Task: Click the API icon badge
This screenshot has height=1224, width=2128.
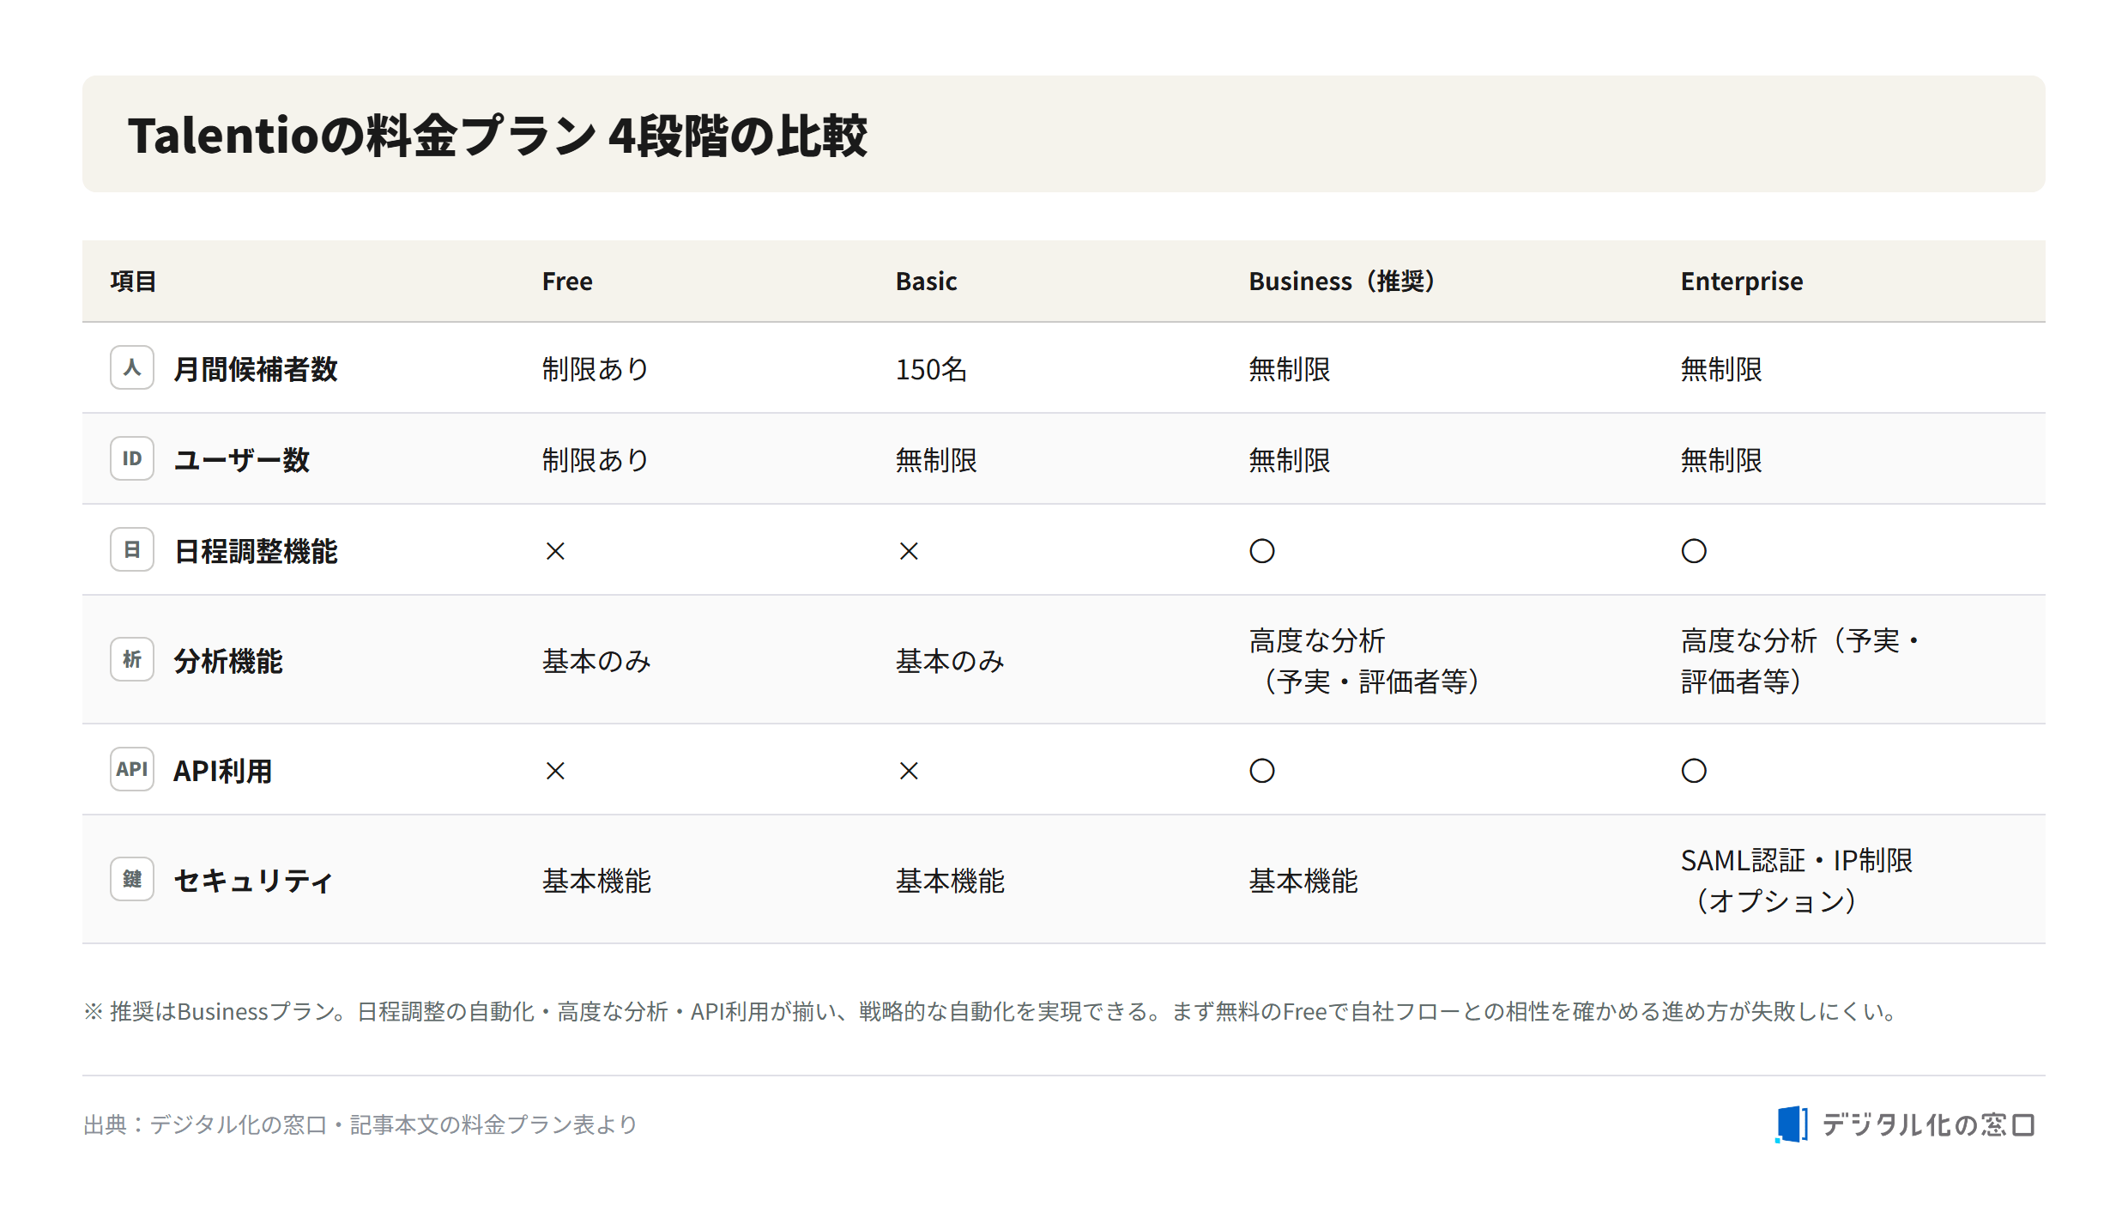Action: click(x=132, y=770)
